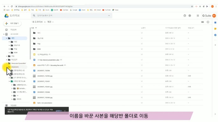This screenshot has height=122, width=218.
Task: Sort by the 이름 name column header
Action: (x=32, y=28)
